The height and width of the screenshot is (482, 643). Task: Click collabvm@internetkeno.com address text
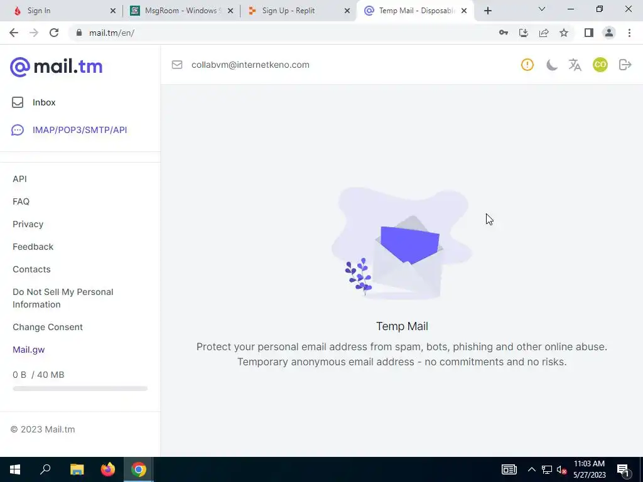[251, 65]
